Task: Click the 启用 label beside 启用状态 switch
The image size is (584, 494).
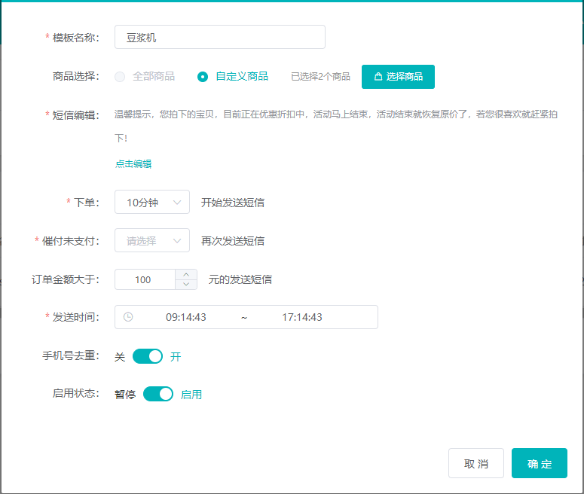Action: tap(191, 394)
